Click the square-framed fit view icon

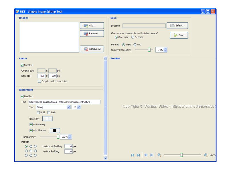152,155
